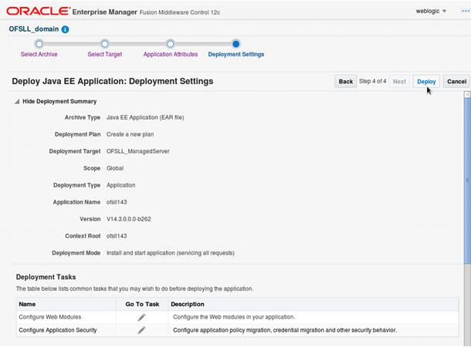Click the Oracle logo
471x347 pixels.
[x=37, y=11]
